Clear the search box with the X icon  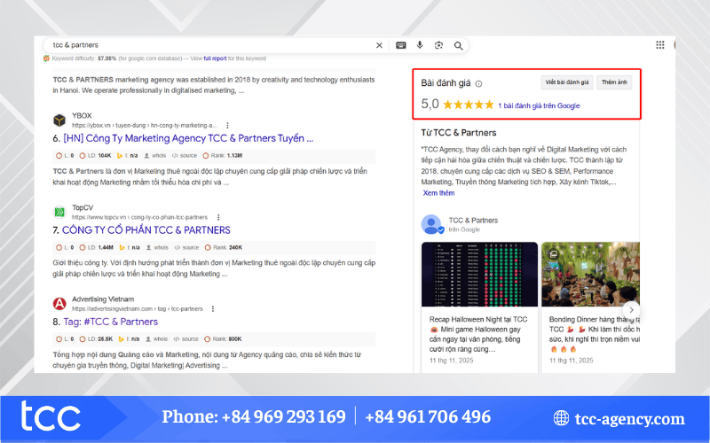(x=379, y=45)
